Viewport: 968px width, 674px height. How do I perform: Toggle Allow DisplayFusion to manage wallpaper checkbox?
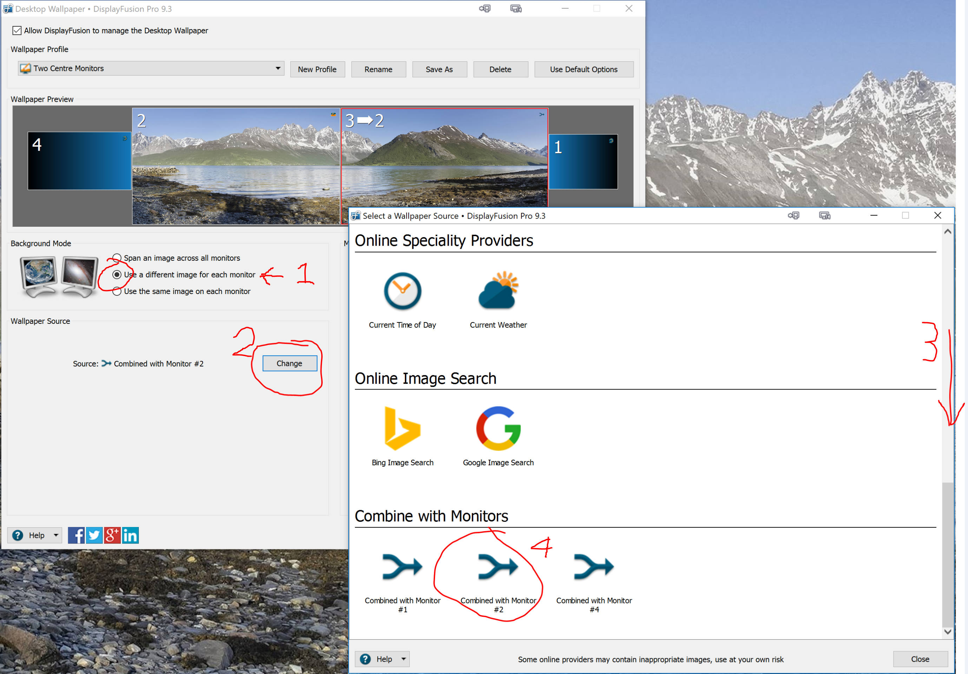(17, 30)
